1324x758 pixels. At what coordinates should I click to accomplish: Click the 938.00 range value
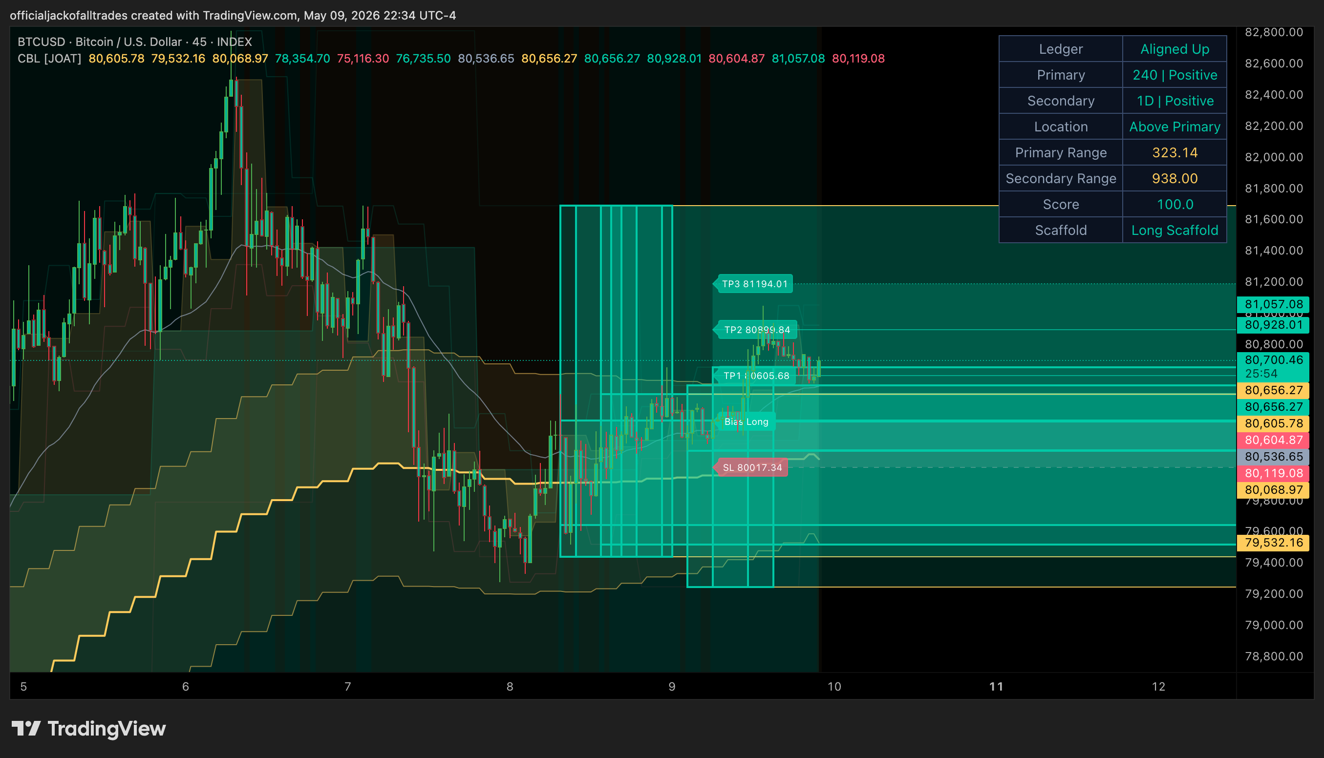[1175, 179]
